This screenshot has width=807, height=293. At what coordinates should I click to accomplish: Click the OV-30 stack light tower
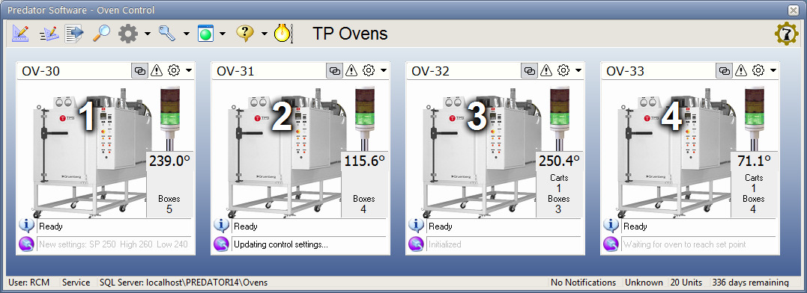coord(169,119)
